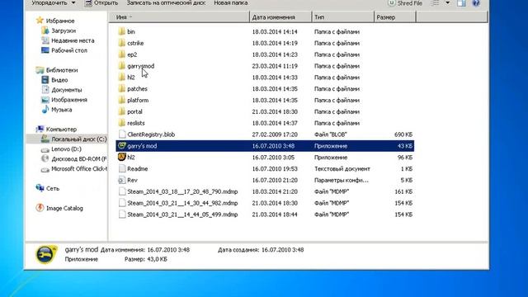
Task: Select the garrysmod folder icon
Action: (122, 66)
